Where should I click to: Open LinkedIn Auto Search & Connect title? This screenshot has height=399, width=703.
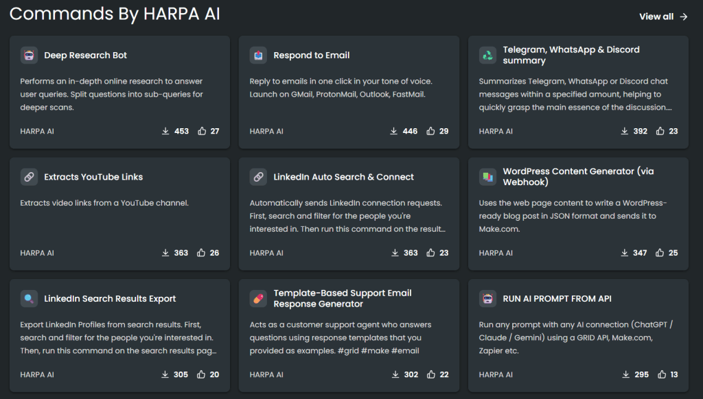point(343,177)
